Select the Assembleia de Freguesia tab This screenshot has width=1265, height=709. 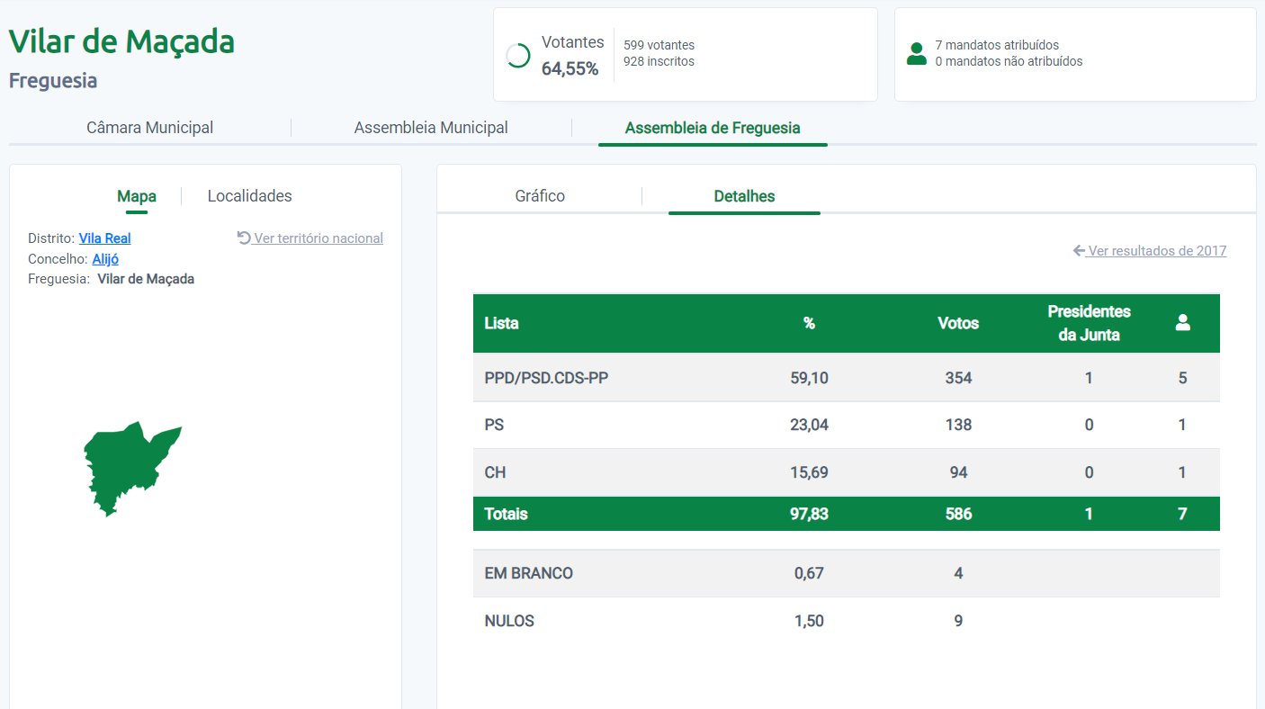click(712, 128)
